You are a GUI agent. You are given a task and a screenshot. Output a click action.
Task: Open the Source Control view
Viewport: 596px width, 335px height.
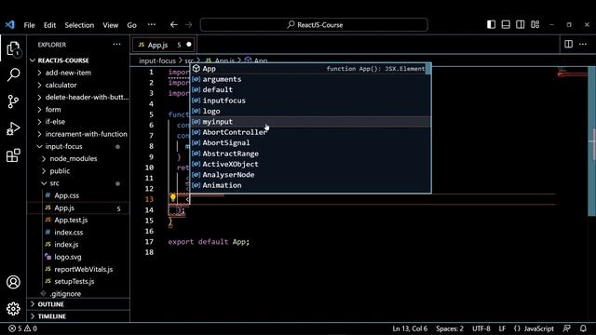pyautogui.click(x=13, y=101)
